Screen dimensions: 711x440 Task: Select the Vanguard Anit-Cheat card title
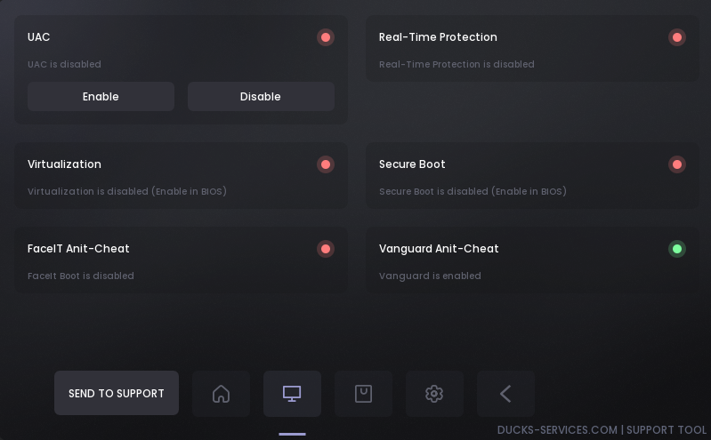click(439, 249)
